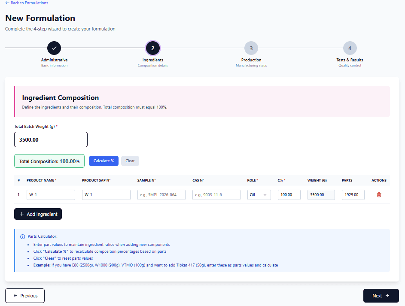
Task: Go to the Previous step
Action: pos(25,296)
